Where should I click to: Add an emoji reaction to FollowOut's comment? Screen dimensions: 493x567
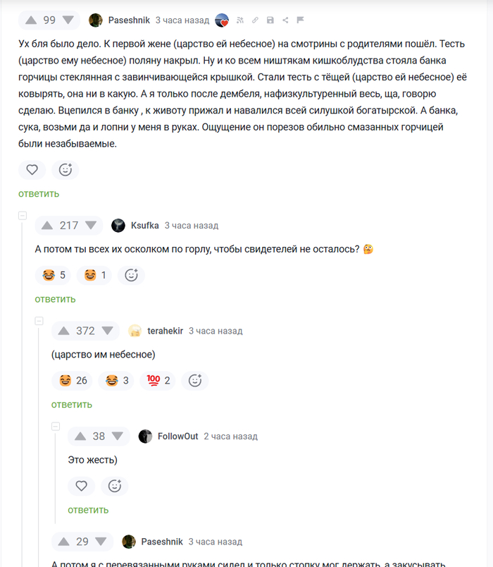(115, 486)
